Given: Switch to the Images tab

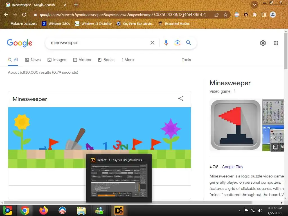Looking at the screenshot, I should (57, 60).
